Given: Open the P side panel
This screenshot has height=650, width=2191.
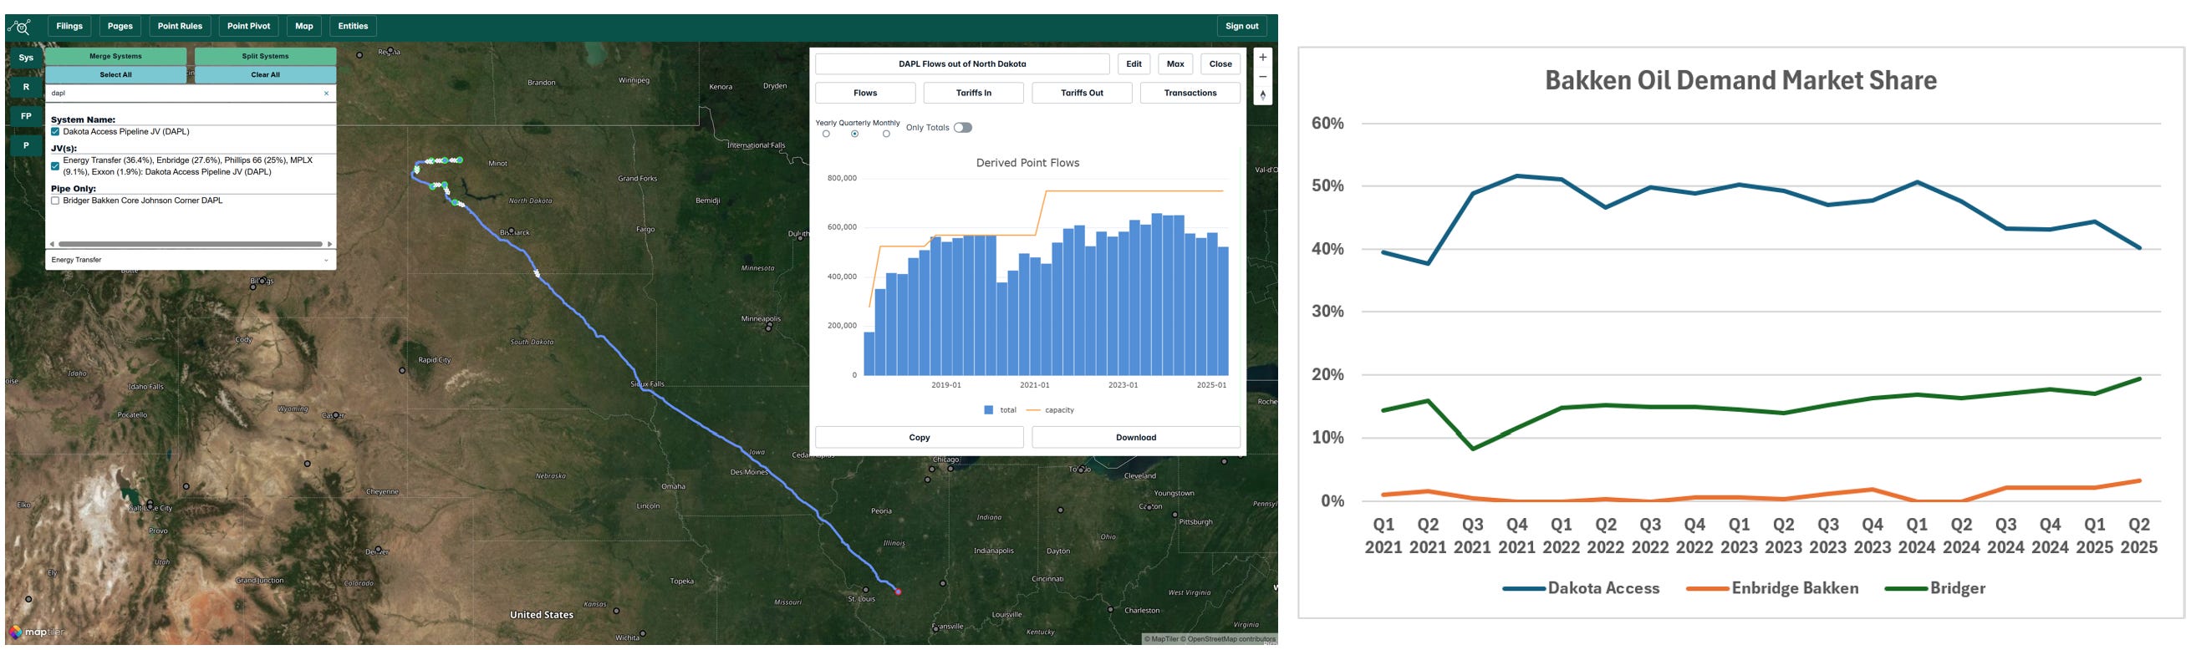Looking at the screenshot, I should 27,145.
